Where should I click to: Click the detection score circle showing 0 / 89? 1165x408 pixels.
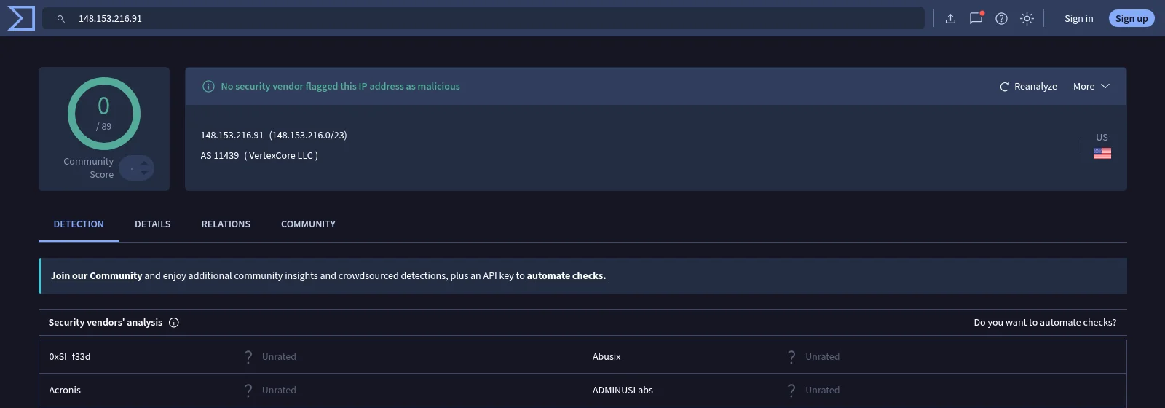[x=104, y=114]
